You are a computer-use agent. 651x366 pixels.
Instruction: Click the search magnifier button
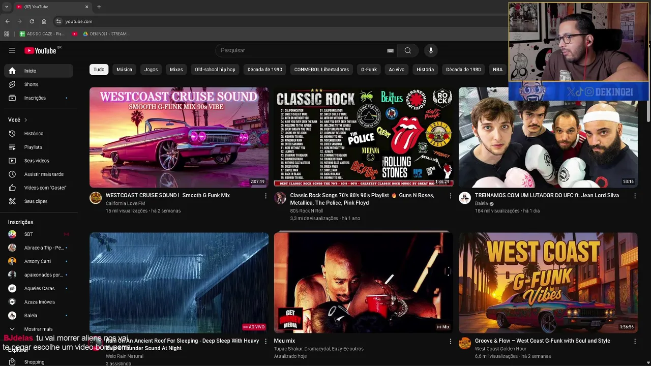[407, 50]
